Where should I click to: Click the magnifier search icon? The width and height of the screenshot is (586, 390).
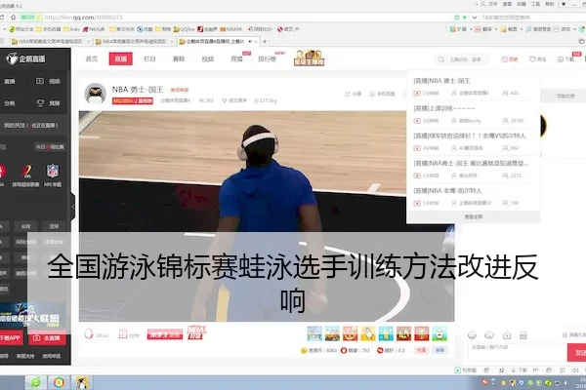(x=441, y=59)
